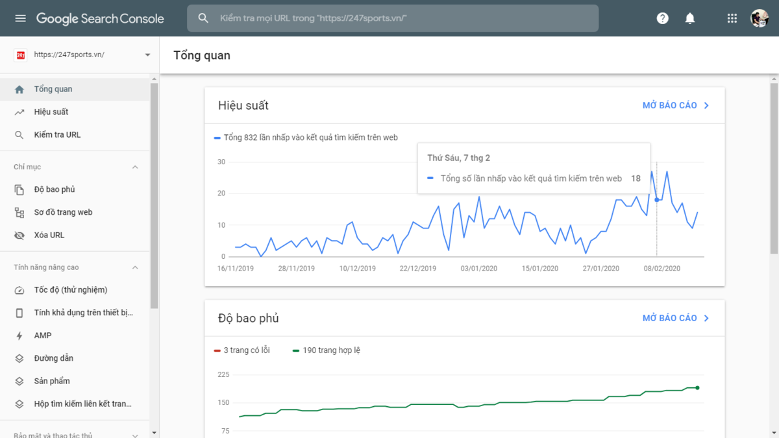
Task: Click the last point of the green coverage line
Action: click(697, 388)
